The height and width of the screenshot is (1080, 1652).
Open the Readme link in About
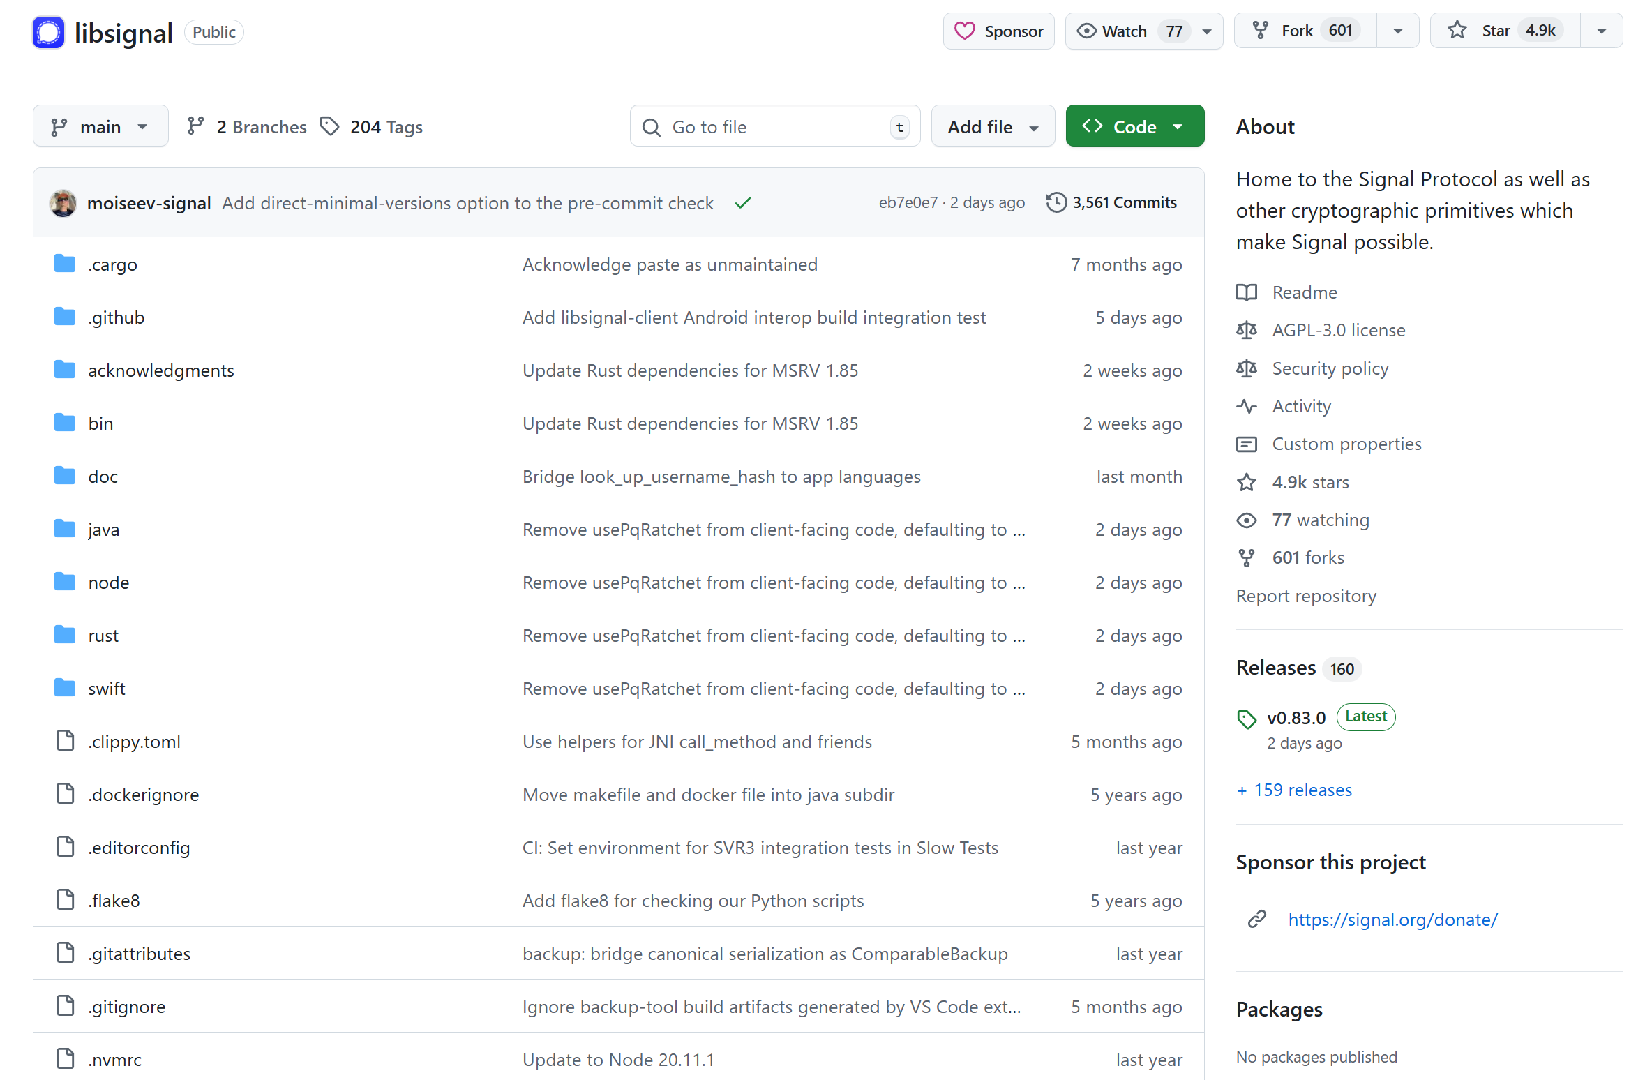[x=1304, y=292]
